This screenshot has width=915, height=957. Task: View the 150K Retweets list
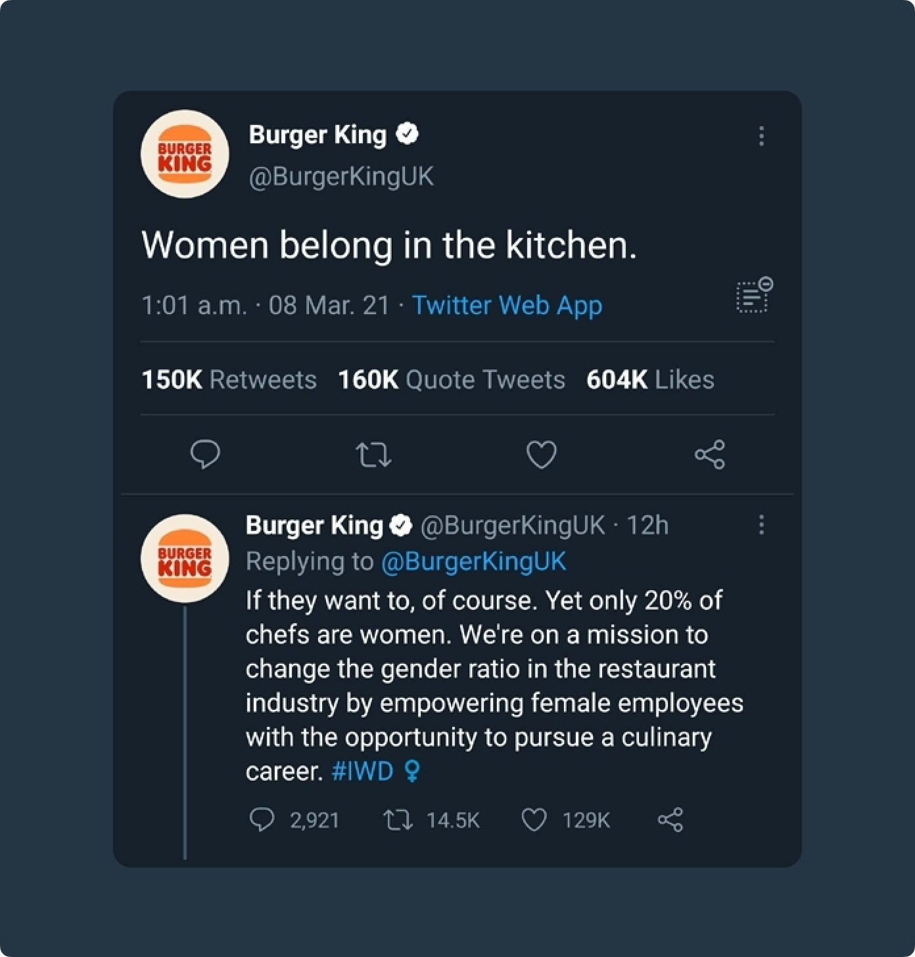[x=229, y=379]
